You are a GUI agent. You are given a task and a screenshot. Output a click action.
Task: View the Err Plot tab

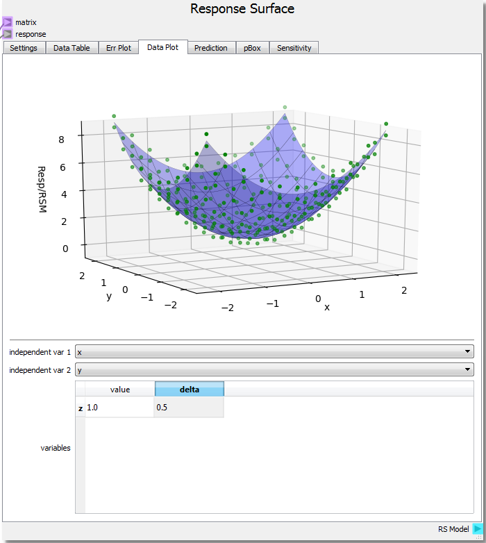pyautogui.click(x=118, y=48)
